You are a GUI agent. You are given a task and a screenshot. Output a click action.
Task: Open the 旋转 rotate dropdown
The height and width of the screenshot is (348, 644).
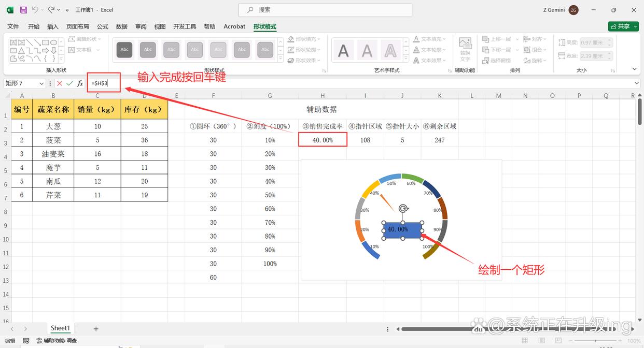point(535,61)
